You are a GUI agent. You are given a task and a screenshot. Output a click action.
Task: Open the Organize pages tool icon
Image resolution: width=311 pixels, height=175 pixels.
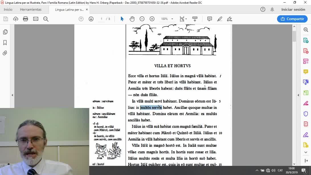[306, 61]
